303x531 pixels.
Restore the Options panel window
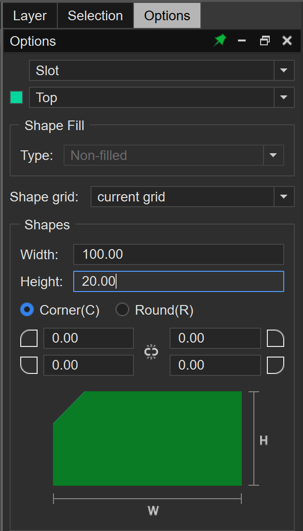[264, 41]
